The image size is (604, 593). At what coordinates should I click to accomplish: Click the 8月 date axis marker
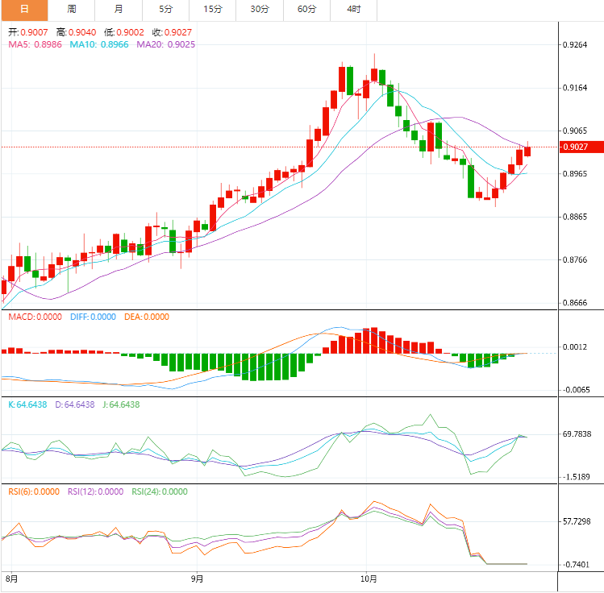pyautogui.click(x=10, y=578)
